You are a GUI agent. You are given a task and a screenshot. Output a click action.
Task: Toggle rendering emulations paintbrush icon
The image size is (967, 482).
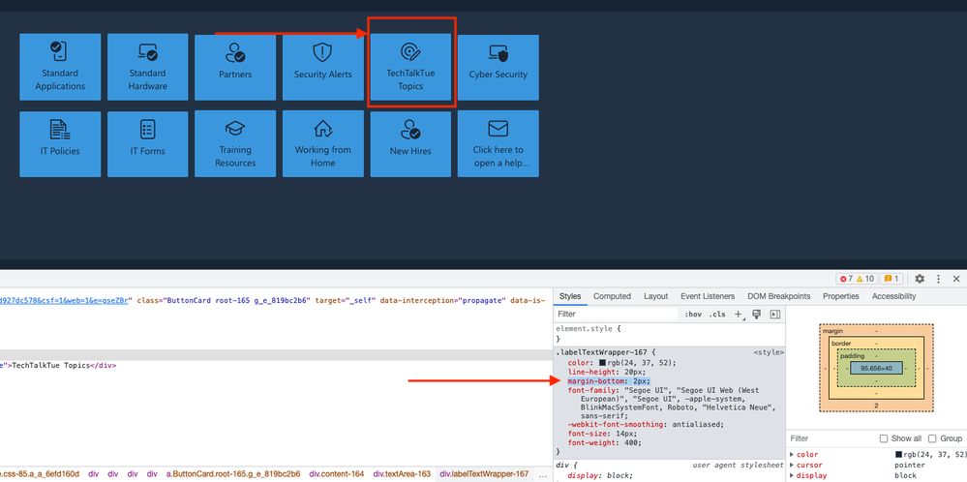(x=756, y=315)
